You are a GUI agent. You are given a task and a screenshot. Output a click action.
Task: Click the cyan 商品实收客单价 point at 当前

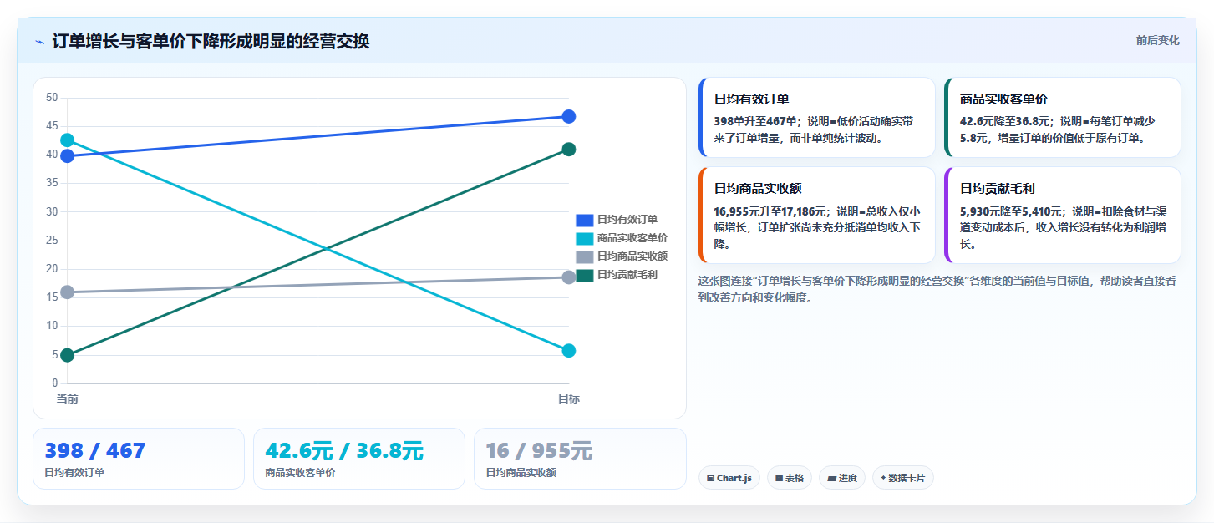(68, 140)
